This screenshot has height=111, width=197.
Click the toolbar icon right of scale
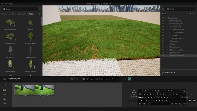[102, 79]
